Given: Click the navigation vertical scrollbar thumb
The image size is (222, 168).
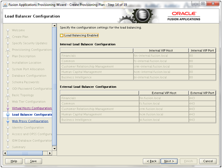Looking at the screenshot, I should 54,86.
